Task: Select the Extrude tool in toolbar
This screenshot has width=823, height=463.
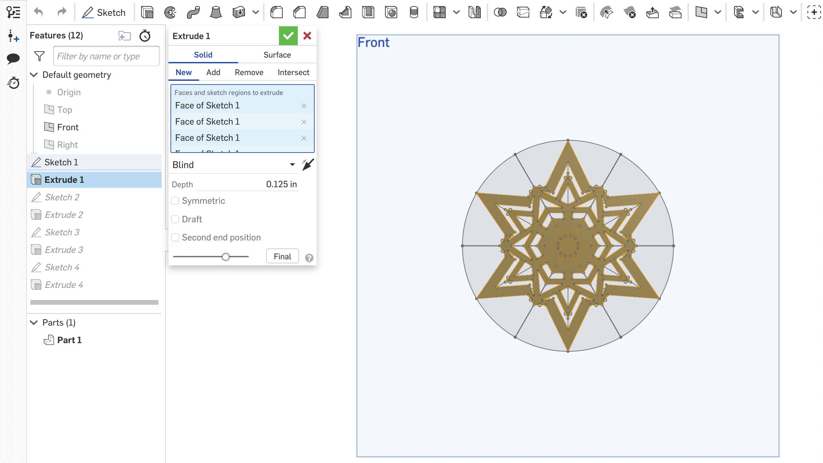Action: [147, 12]
